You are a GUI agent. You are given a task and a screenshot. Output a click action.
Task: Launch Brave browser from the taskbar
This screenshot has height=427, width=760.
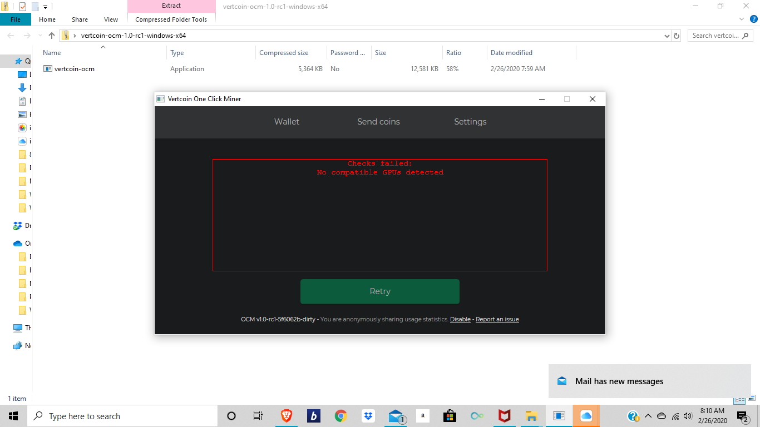(286, 415)
